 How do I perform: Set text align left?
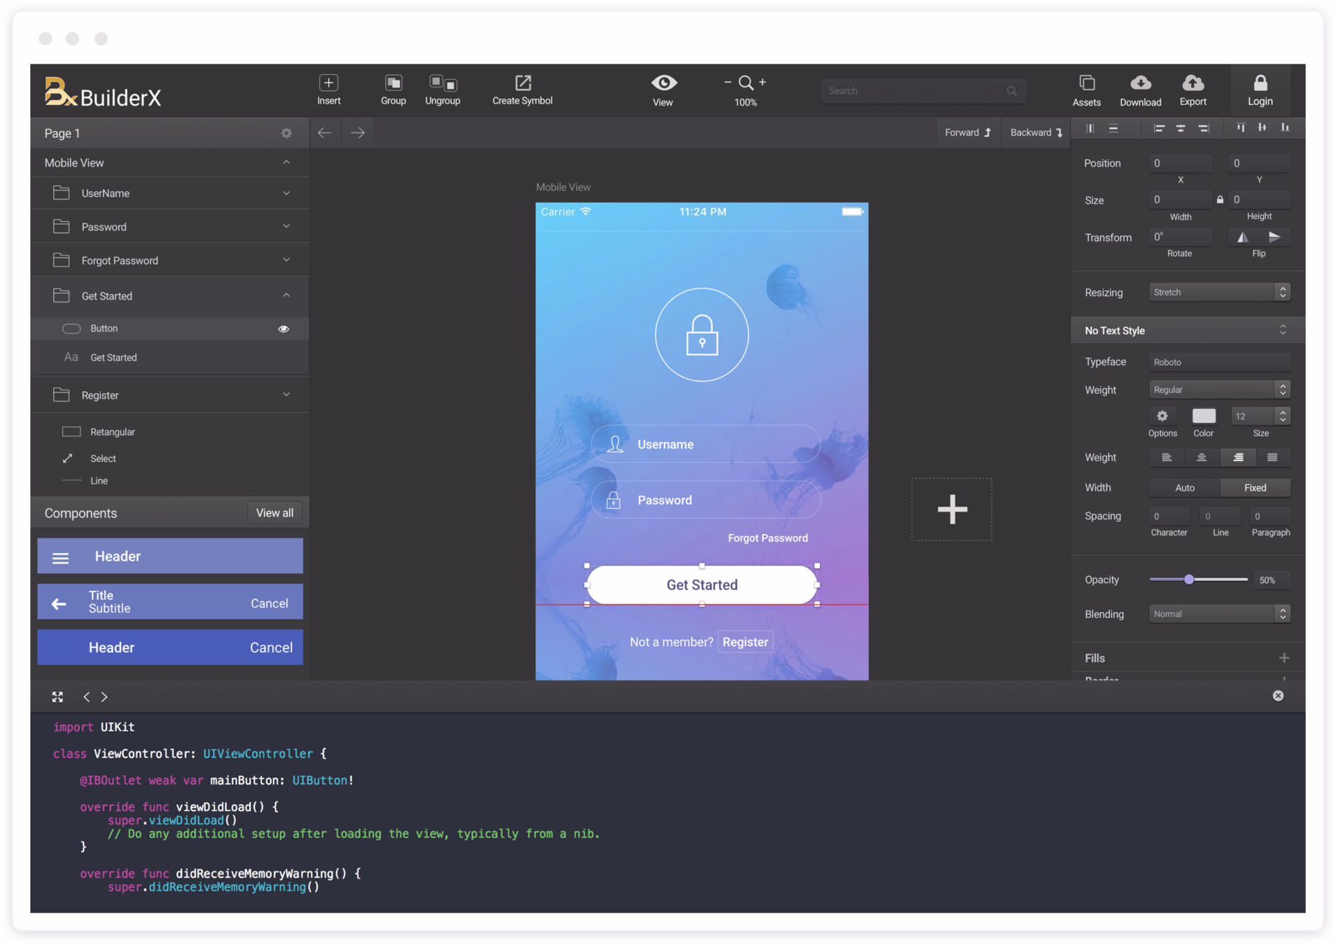1167,458
